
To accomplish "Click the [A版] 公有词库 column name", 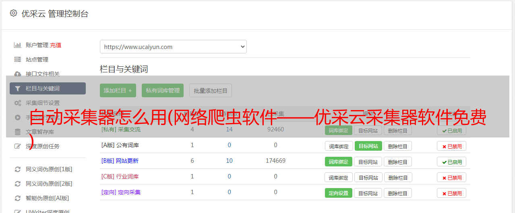I will tap(120, 145).
